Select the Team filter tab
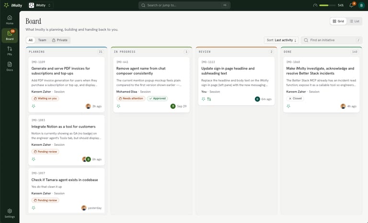Viewport: 368px width, 223px height. click(42, 40)
